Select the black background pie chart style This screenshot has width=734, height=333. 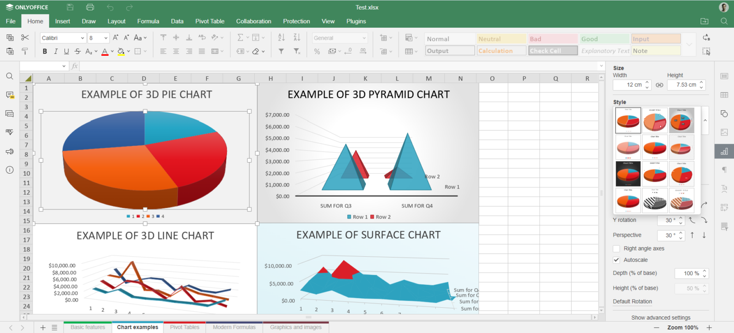point(628,173)
